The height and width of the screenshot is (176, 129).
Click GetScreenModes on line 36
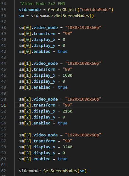click(72, 16)
